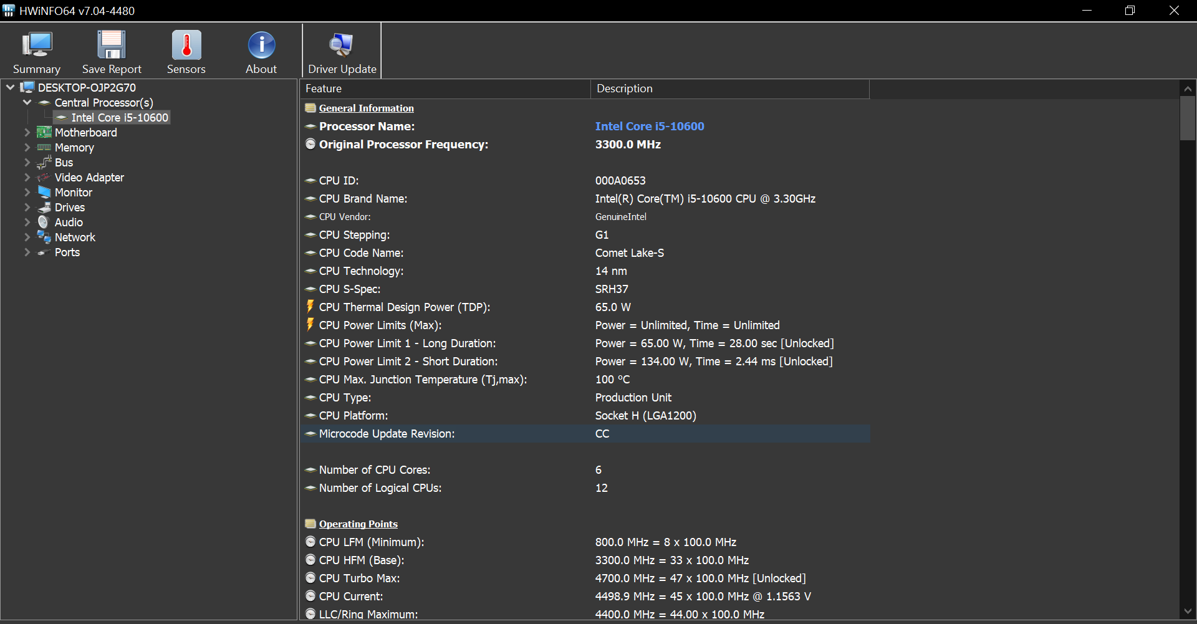The height and width of the screenshot is (624, 1197).
Task: Expand the Monitor tree node
Action: click(27, 192)
